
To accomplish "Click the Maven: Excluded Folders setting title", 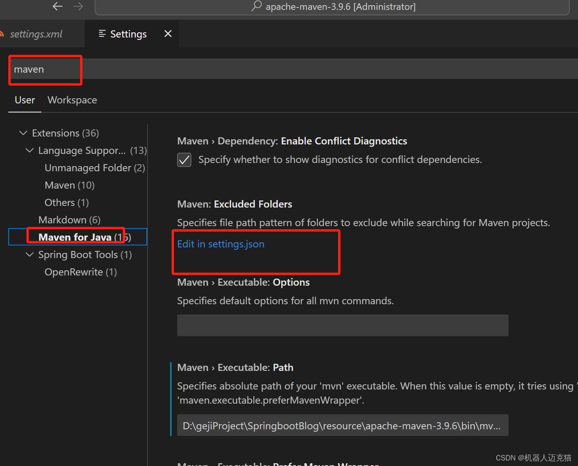I will click(235, 204).
